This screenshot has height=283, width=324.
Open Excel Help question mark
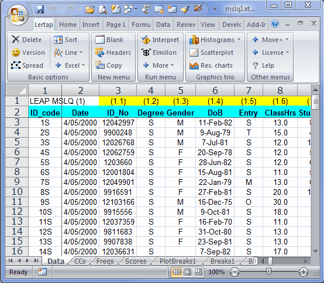275,24
